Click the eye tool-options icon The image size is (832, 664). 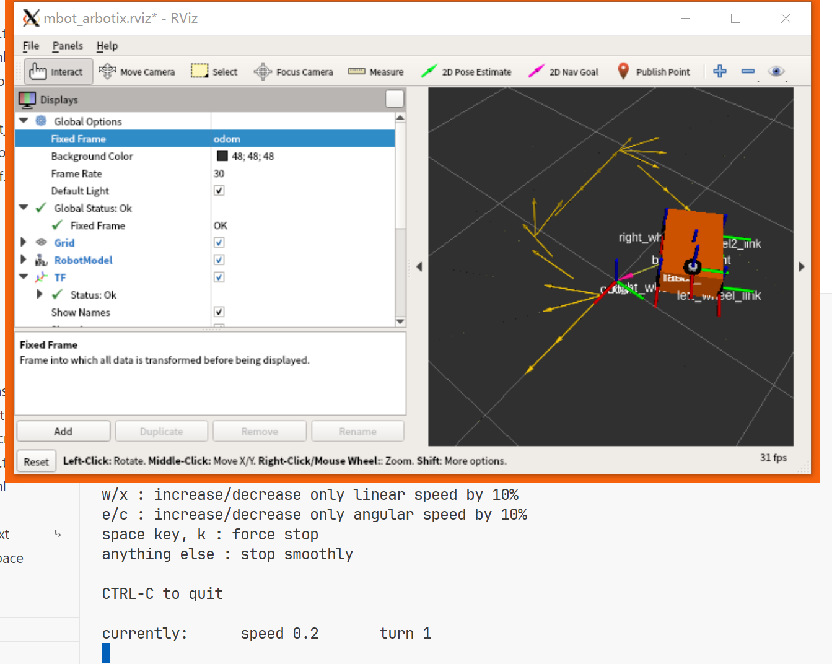click(x=776, y=71)
